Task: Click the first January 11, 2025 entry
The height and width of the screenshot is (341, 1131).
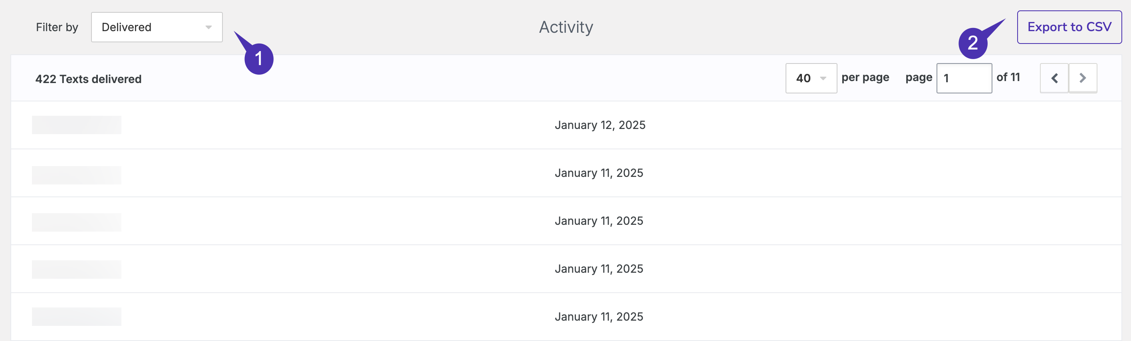Action: (x=599, y=173)
